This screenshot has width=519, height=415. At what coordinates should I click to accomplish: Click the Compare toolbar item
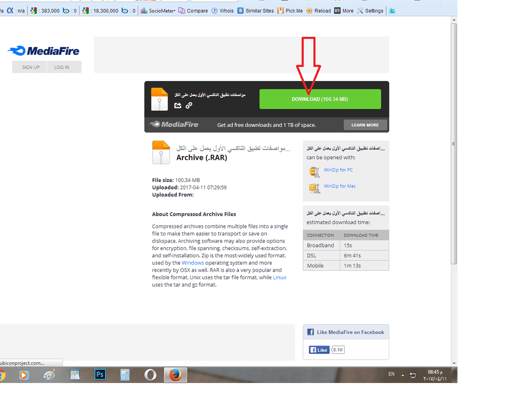193,11
